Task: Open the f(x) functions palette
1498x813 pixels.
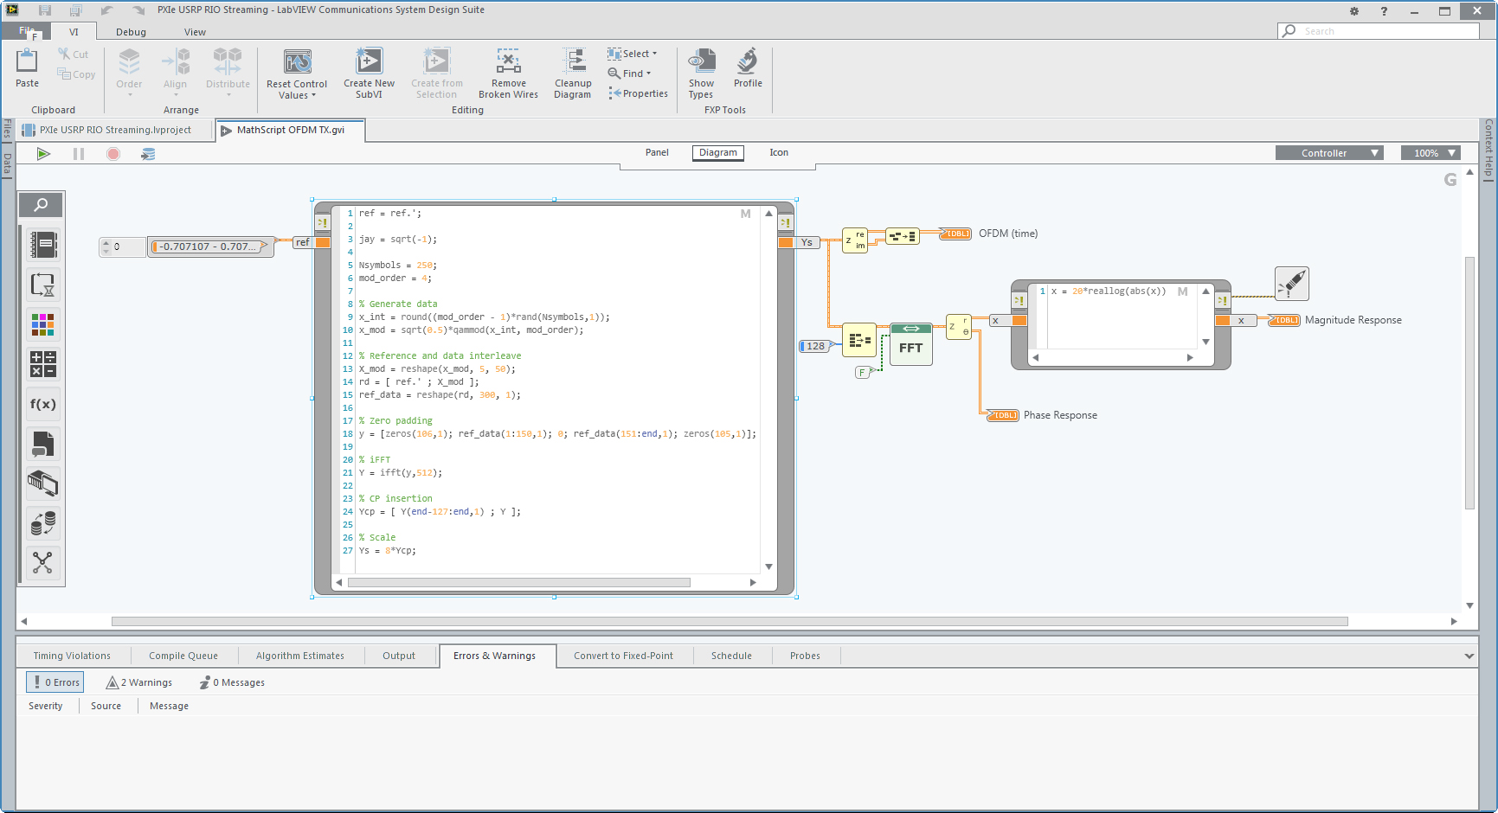Action: coord(42,404)
